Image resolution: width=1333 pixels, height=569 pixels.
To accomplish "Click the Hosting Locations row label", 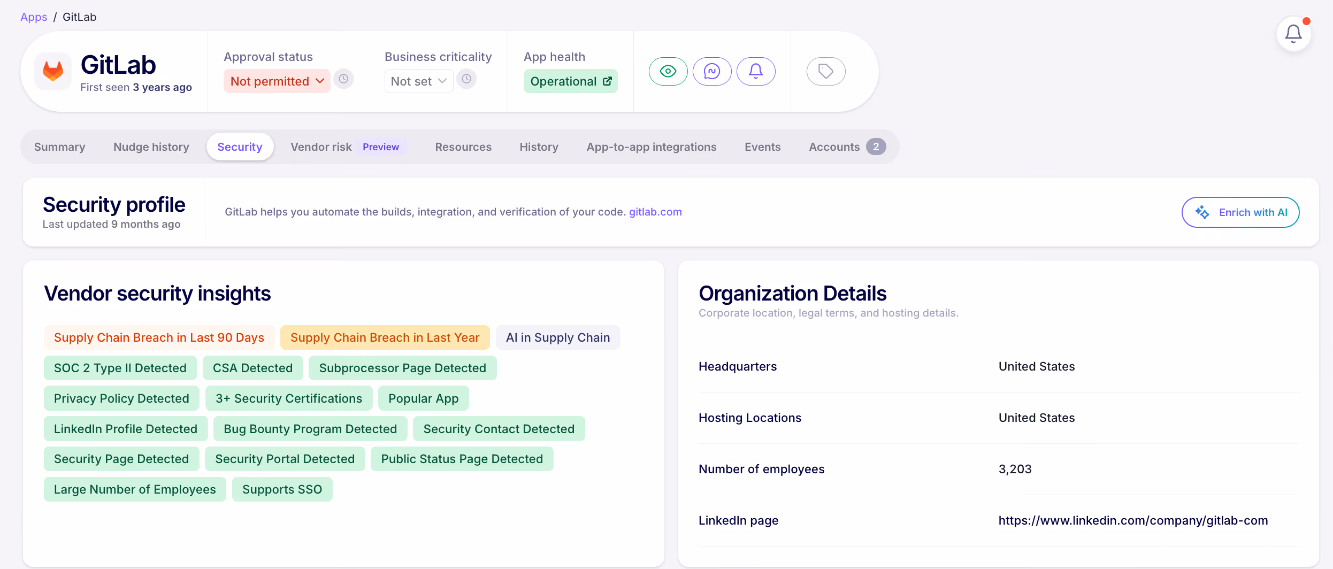I will click(750, 418).
